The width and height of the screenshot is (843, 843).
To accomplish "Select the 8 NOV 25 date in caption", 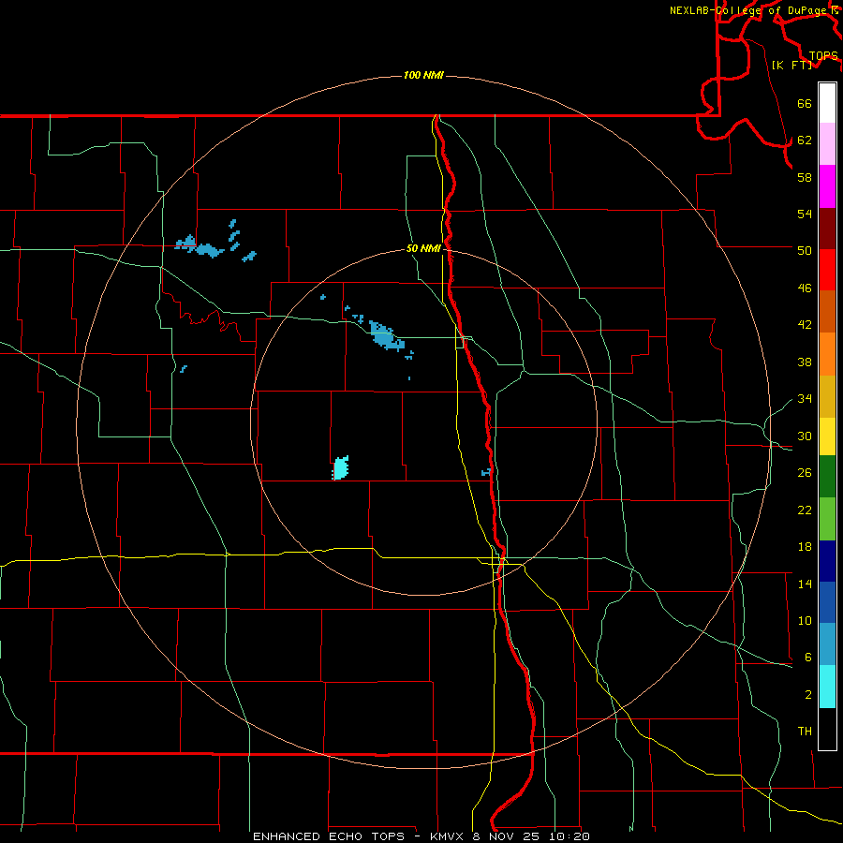I will click(508, 836).
